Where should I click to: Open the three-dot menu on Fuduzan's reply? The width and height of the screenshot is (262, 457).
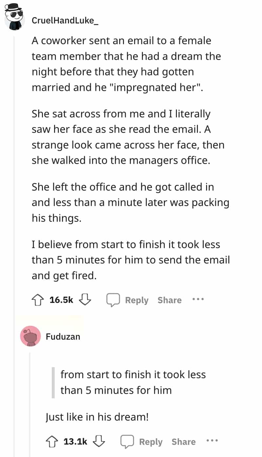point(212,441)
